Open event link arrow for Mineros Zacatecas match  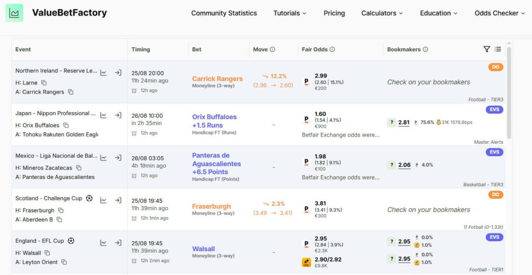click(118, 158)
